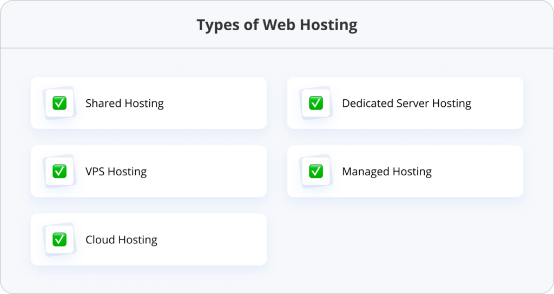Click the green checkmark beside Dedicated Server Hosting
The height and width of the screenshot is (294, 554).
316,103
